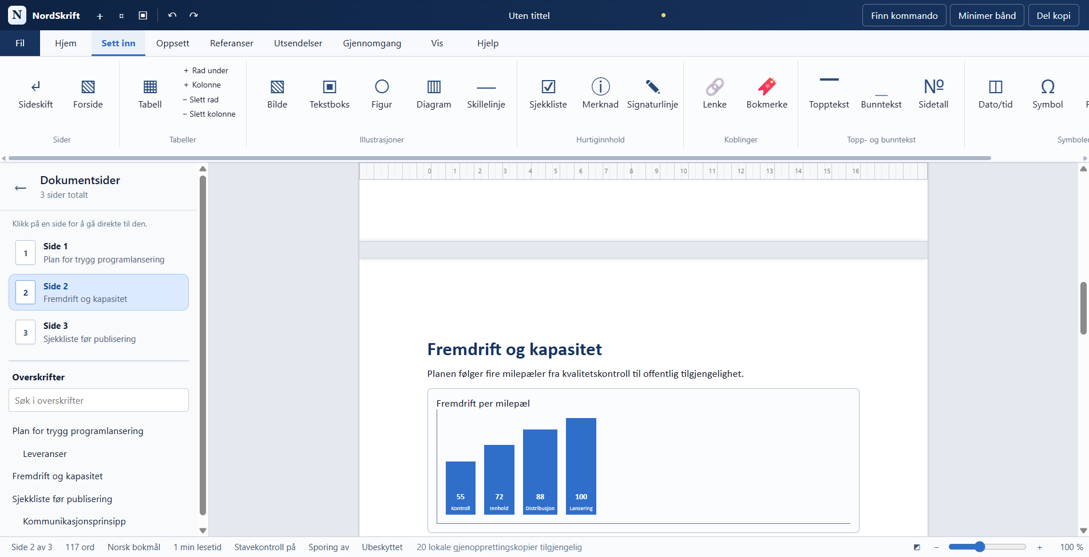1089x557 pixels.
Task: Click the zoom-out minus icon
Action: click(936, 547)
